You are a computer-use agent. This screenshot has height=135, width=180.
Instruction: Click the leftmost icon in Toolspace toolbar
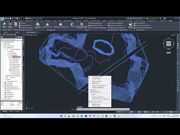click(2, 37)
